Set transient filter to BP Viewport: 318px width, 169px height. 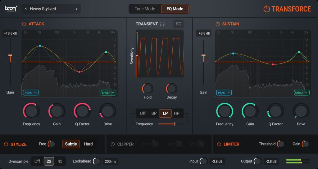click(x=154, y=113)
